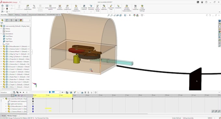Switch to the Model tab at bottom

(x=4, y=116)
